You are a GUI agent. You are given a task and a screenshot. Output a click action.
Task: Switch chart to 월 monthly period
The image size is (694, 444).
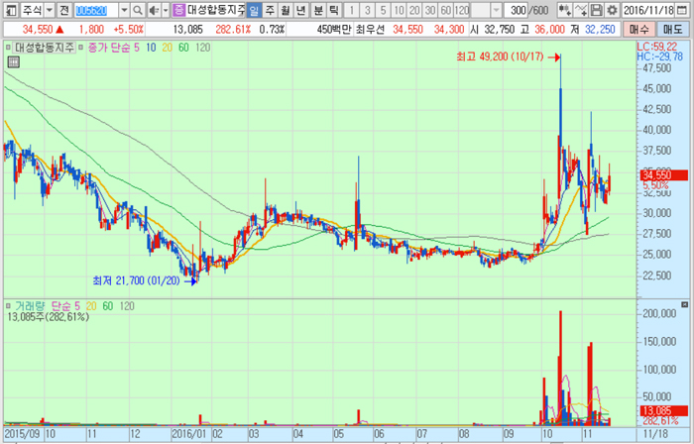[287, 10]
